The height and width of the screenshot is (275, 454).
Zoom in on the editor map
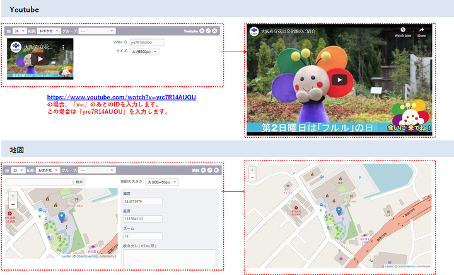tap(12, 196)
